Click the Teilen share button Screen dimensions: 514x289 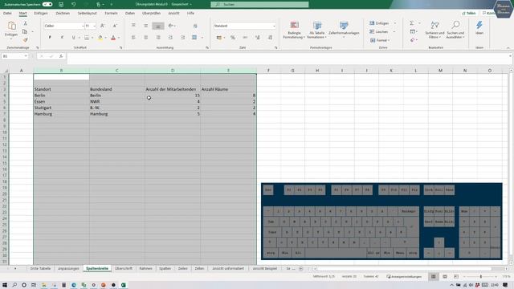tap(469, 13)
